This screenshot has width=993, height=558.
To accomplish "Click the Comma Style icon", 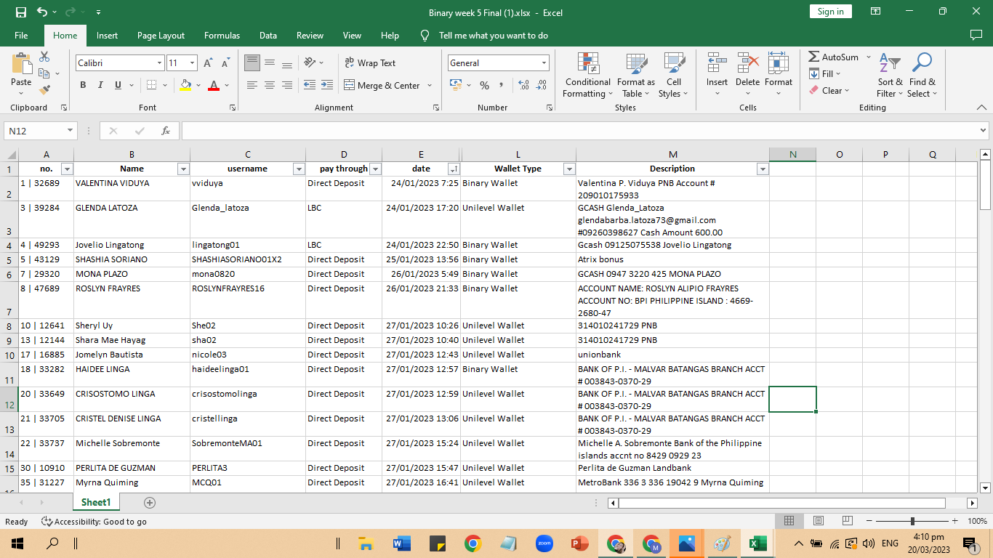I will tap(502, 85).
